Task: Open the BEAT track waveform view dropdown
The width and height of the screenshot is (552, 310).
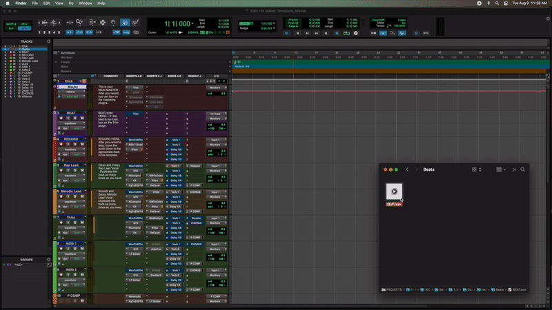Action: (70, 123)
